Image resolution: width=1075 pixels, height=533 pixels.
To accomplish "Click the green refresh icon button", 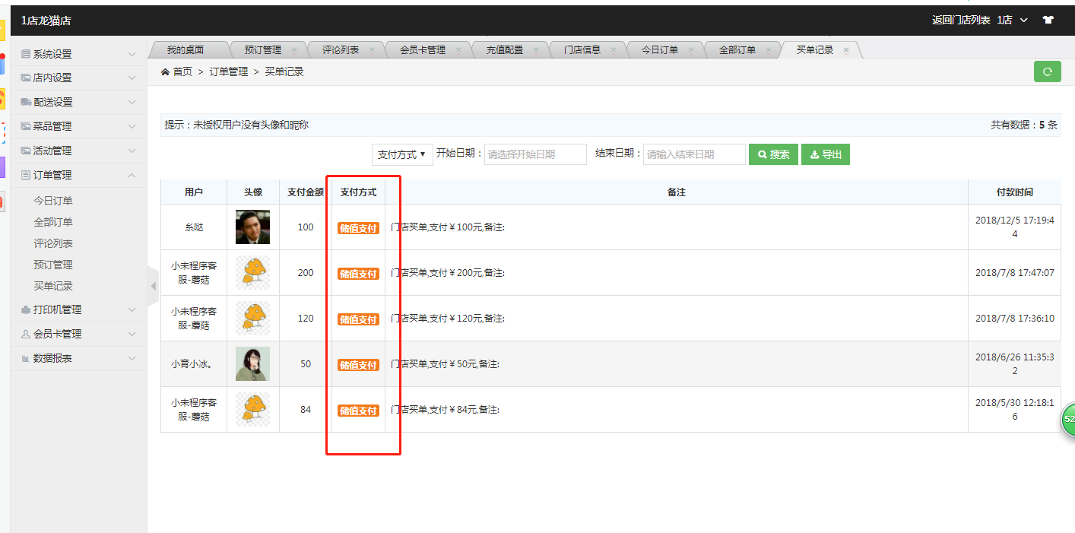I will (1047, 71).
